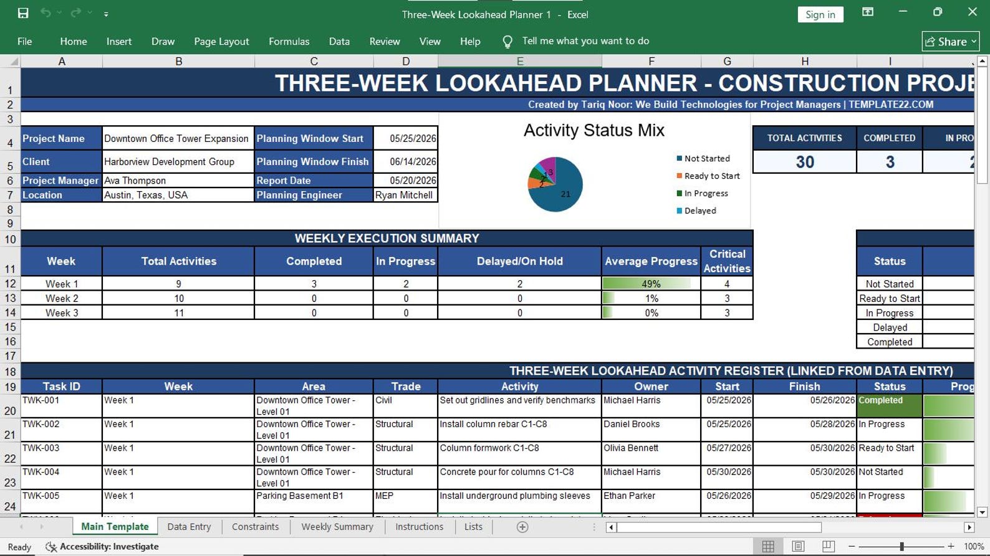This screenshot has width=990, height=556.
Task: Select the Harborview Development Group cell
Action: [x=178, y=161]
